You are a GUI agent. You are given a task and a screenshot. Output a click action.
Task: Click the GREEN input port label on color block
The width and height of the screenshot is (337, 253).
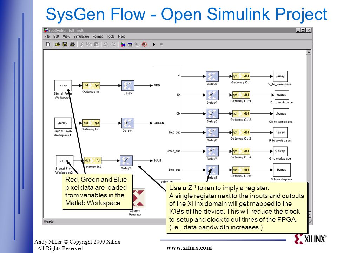[159, 123]
